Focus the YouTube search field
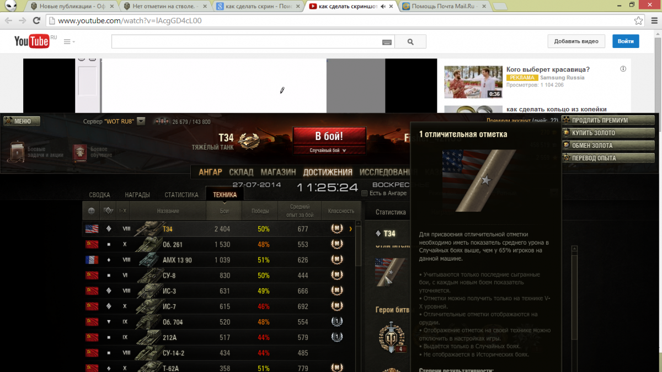Image resolution: width=662 pixels, height=372 pixels. coord(247,42)
